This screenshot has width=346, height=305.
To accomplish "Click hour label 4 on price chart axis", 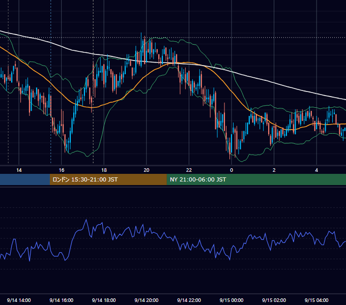I will click(316, 170).
